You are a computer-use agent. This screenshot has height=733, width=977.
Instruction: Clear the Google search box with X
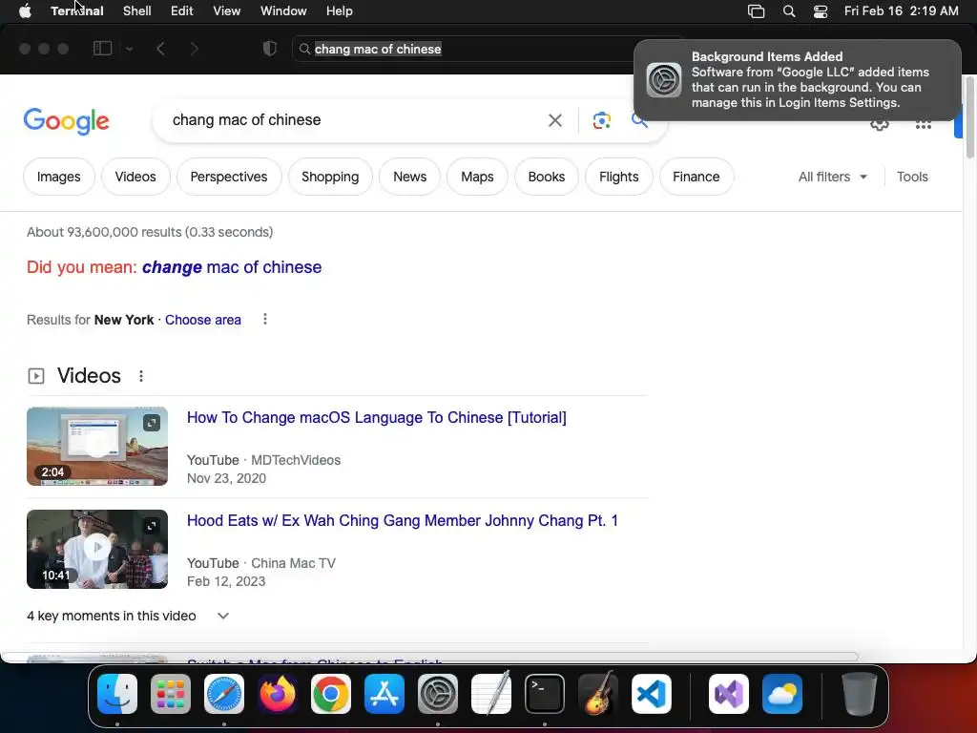[554, 120]
